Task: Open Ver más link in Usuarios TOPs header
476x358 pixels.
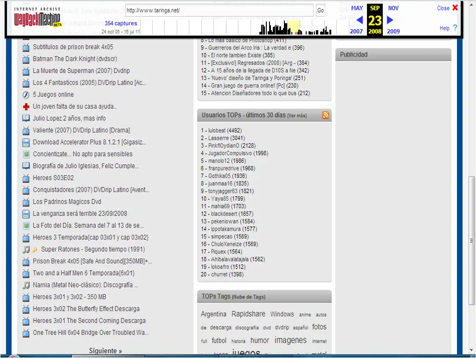Action: 297,115
